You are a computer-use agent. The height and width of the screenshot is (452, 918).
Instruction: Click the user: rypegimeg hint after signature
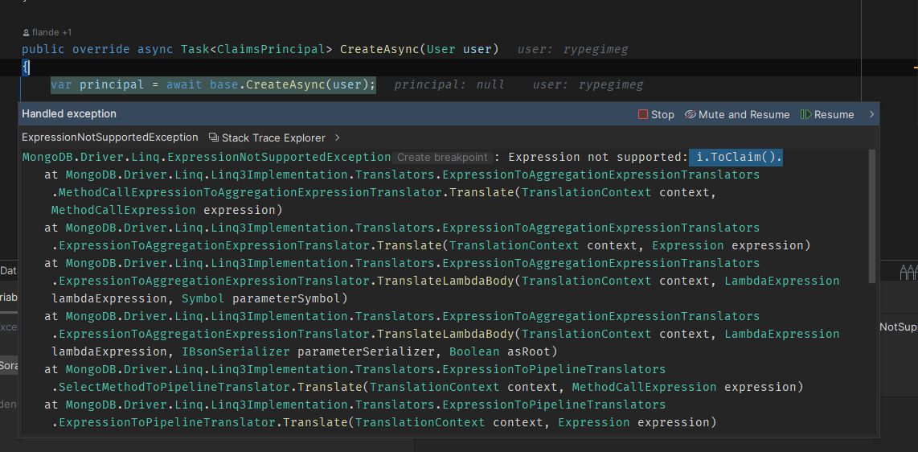[x=572, y=49]
